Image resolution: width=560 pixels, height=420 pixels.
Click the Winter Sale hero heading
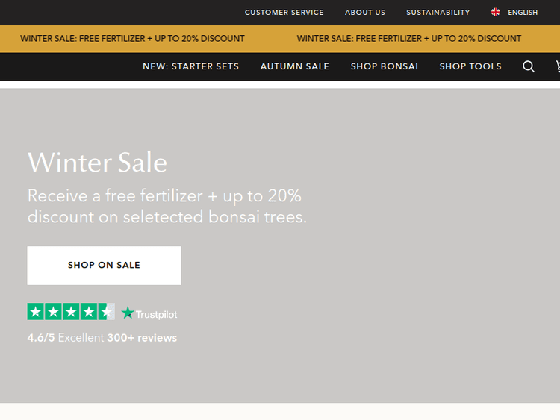tap(97, 163)
